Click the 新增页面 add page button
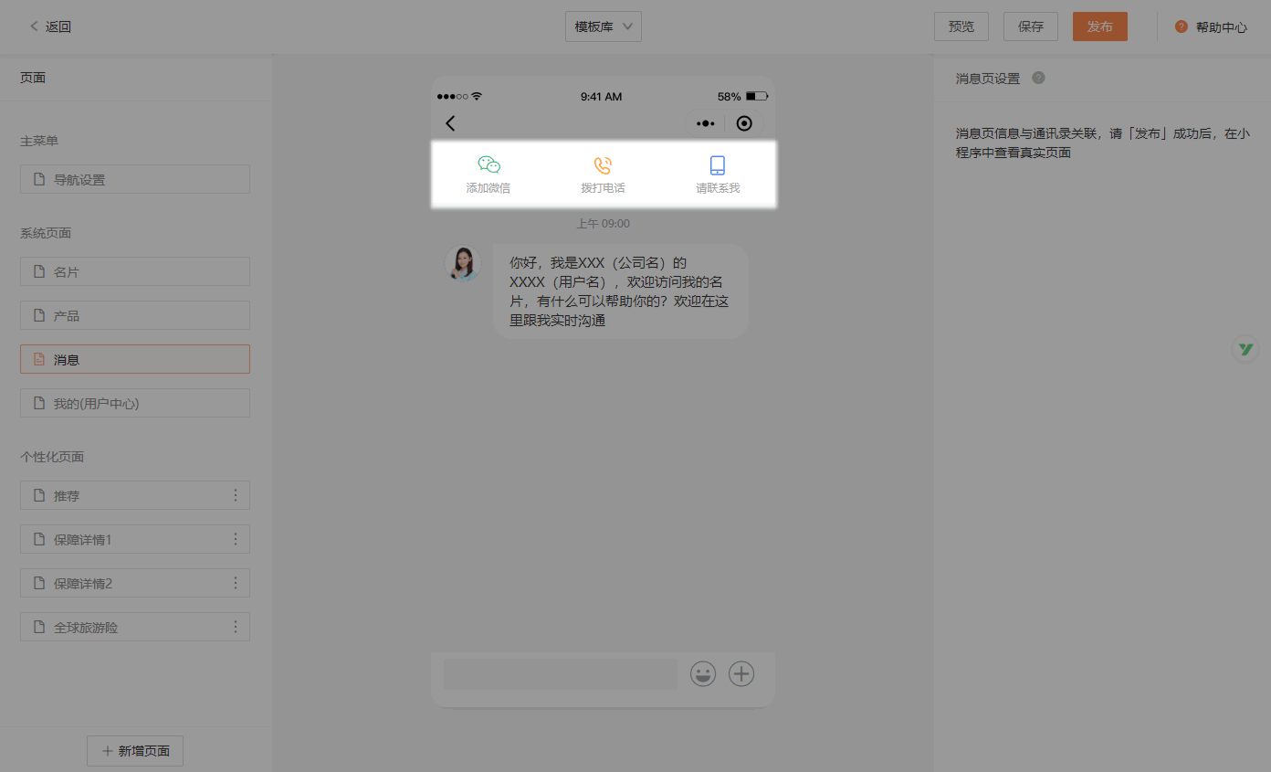The width and height of the screenshot is (1271, 772). click(x=135, y=751)
